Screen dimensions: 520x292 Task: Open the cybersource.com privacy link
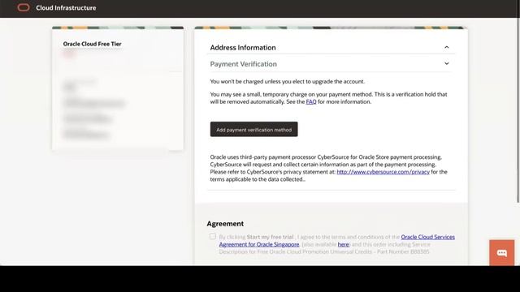pos(383,172)
